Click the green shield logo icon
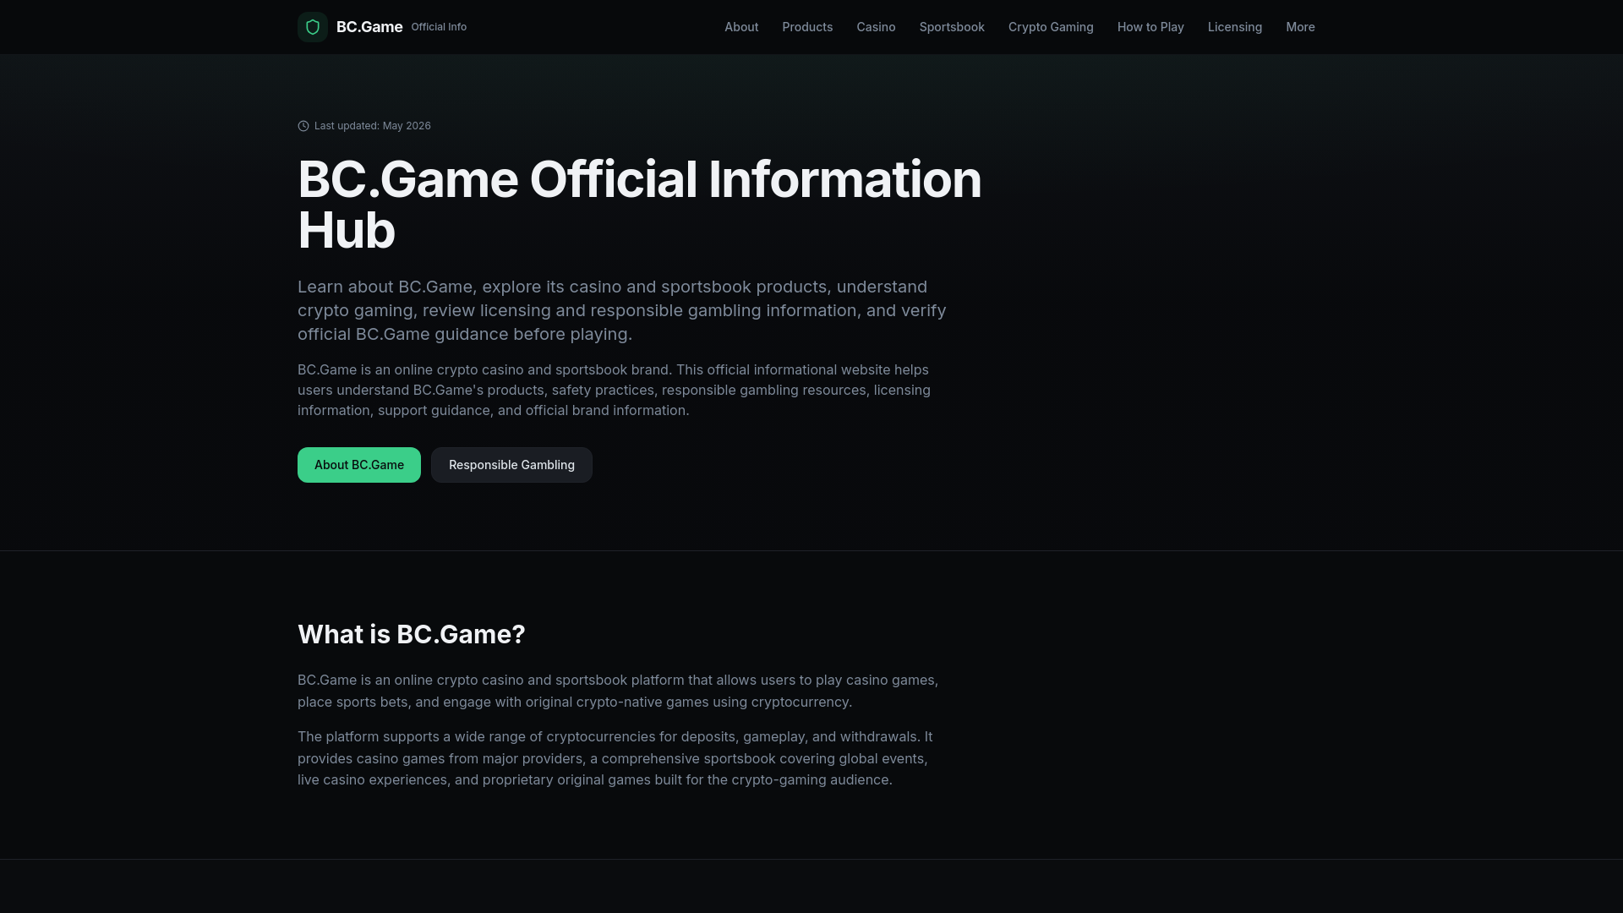The width and height of the screenshot is (1623, 913). tap(313, 27)
